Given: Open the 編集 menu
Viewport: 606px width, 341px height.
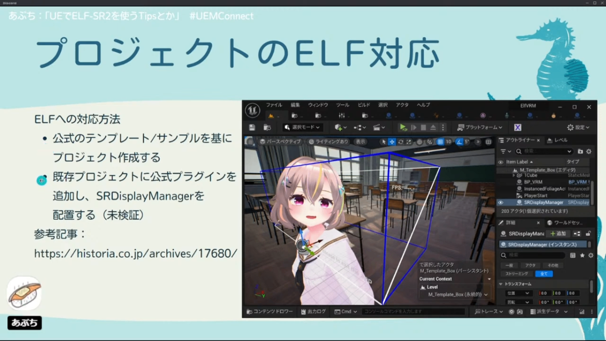Looking at the screenshot, I should 295,105.
